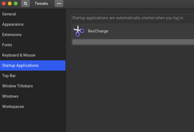This screenshot has width=194, height=132.
Task: Select Startup Applications in sidebar
Action: click(x=33, y=65)
